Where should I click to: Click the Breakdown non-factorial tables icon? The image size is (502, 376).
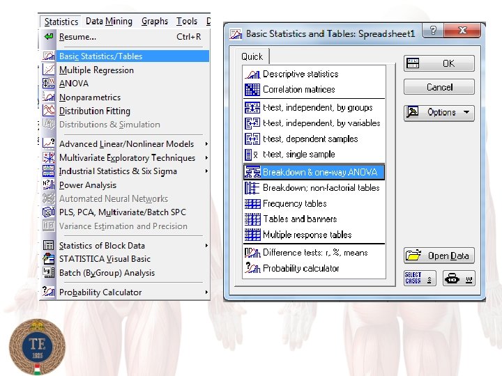pos(252,188)
